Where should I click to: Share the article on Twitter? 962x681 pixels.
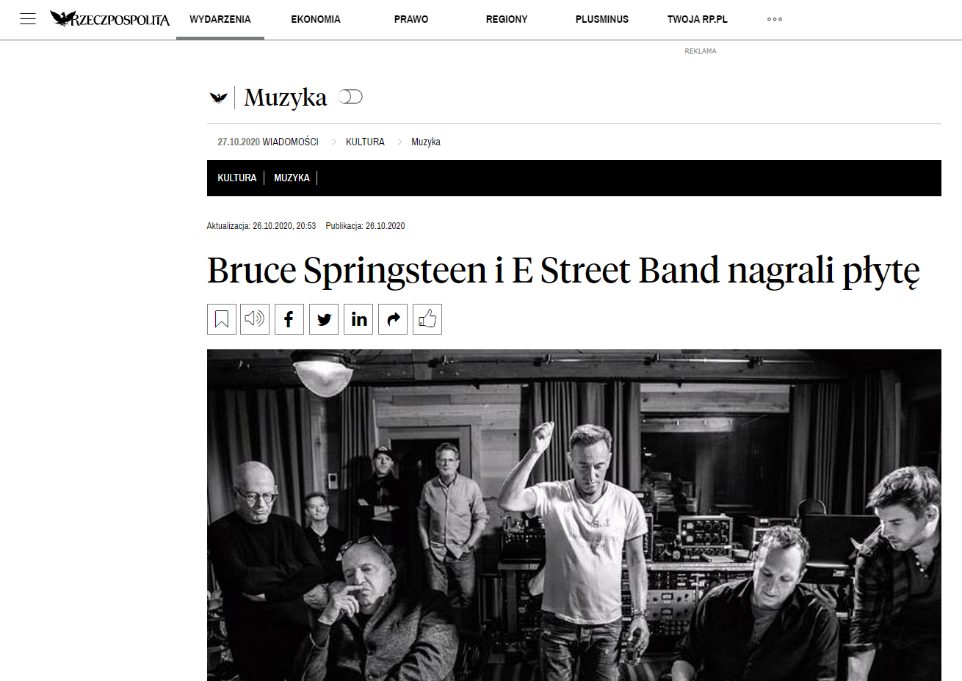(324, 319)
